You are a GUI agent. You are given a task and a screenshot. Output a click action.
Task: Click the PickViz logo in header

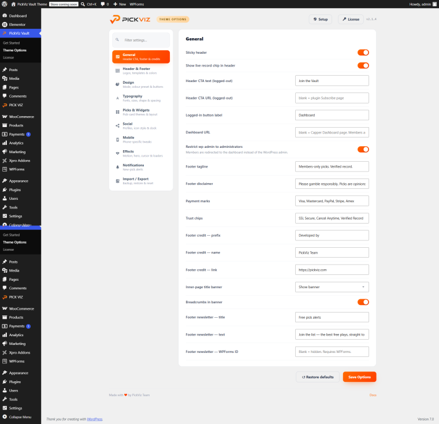130,19
